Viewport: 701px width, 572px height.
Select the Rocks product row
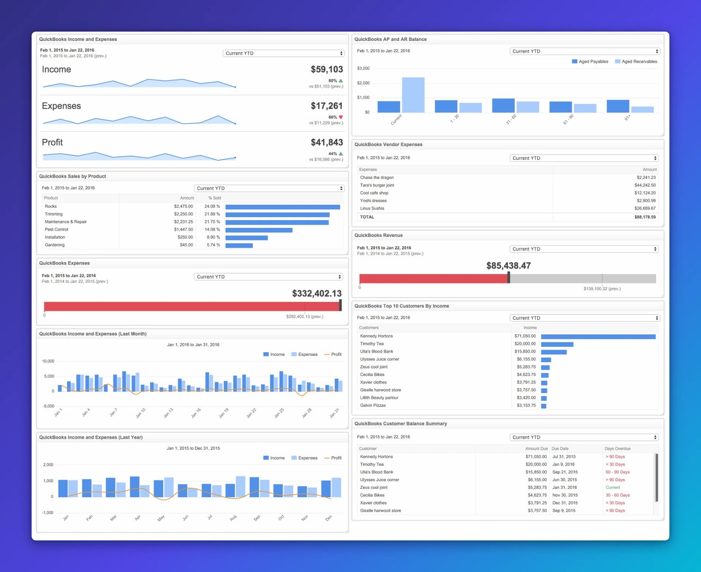[192, 207]
